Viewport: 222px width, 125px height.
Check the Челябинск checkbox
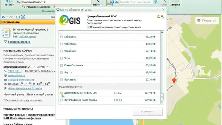click(61, 51)
